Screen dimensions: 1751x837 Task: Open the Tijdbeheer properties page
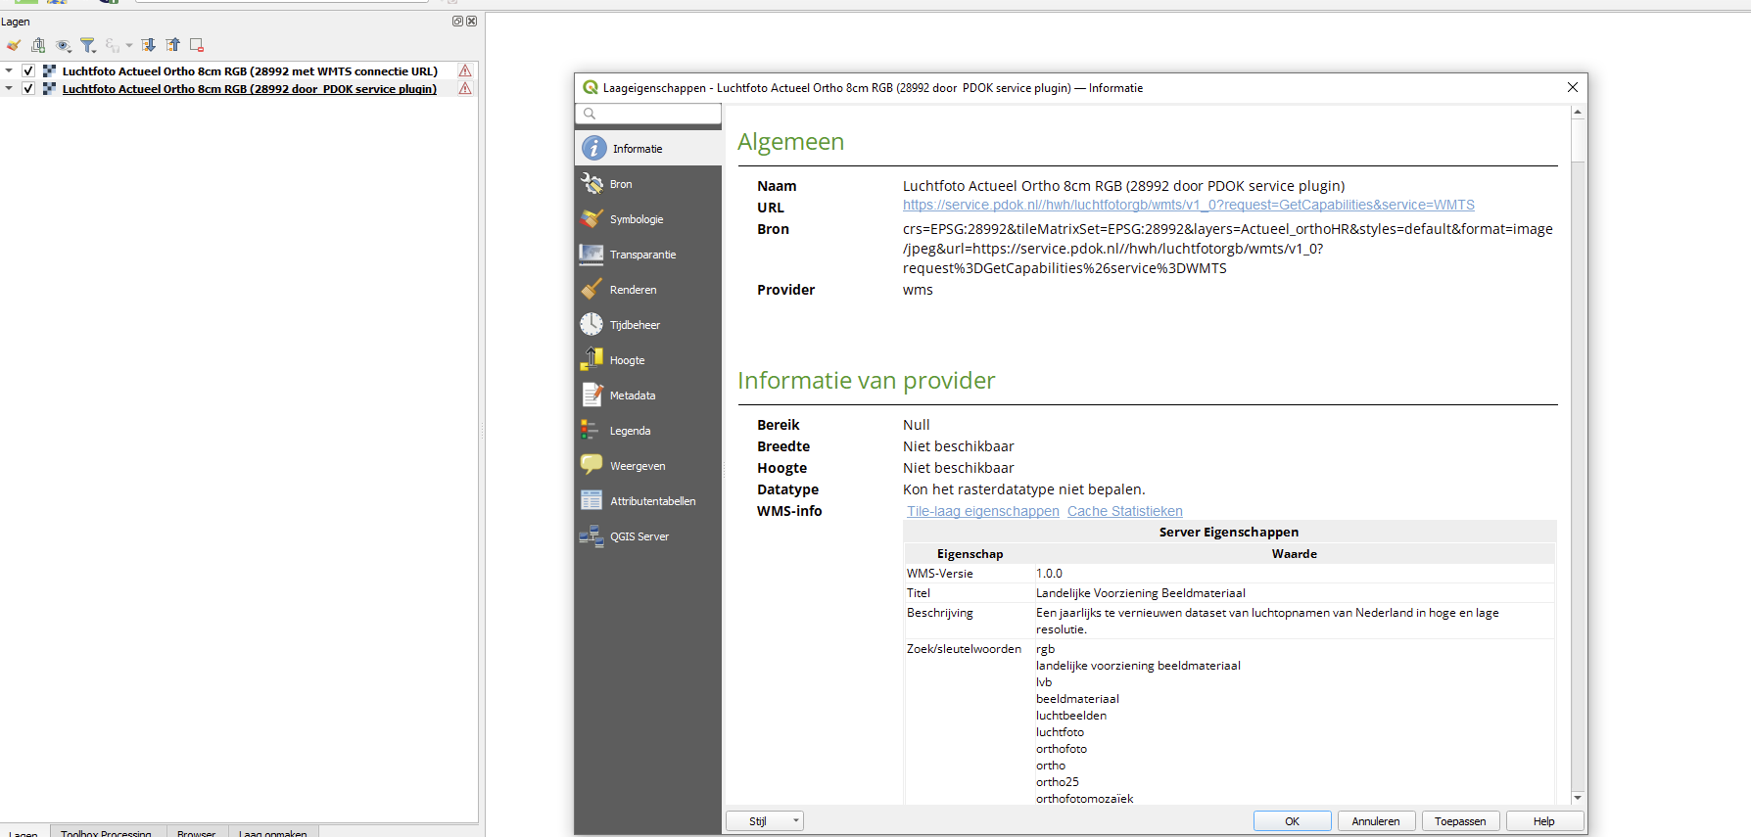coord(648,325)
